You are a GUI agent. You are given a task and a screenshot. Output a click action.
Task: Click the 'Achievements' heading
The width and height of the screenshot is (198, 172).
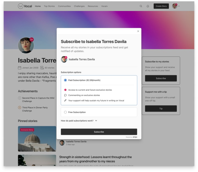pos(28,91)
